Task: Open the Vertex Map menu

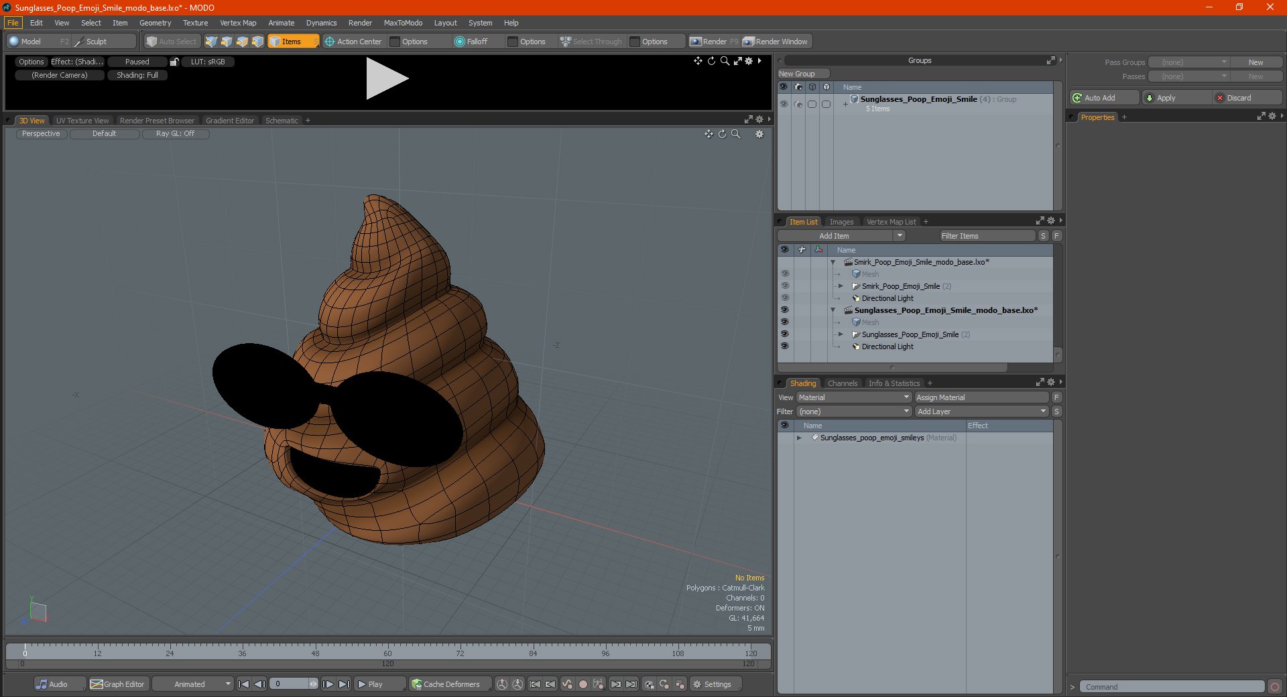Action: (x=238, y=23)
